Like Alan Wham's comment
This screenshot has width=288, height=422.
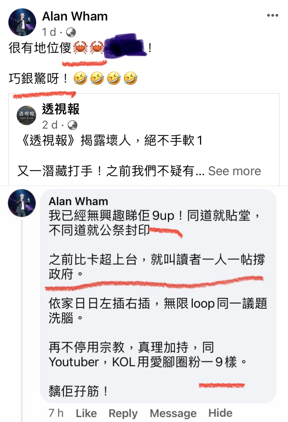(86, 413)
